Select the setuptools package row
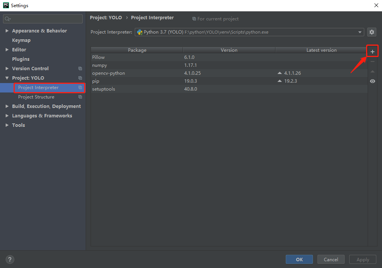The width and height of the screenshot is (382, 268). pyautogui.click(x=229, y=89)
